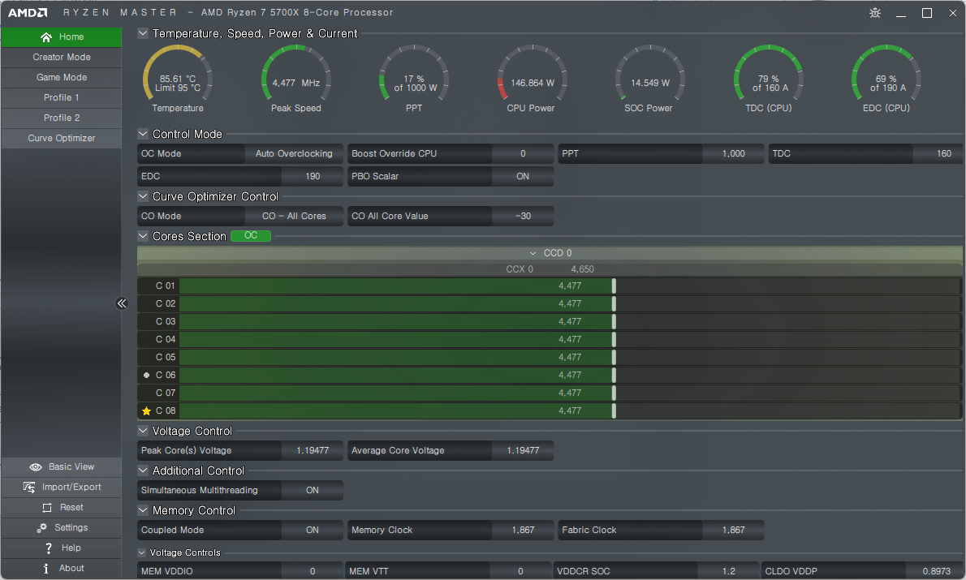Viewport: 966px width, 580px height.
Task: Click the Reset button label
Action: pyautogui.click(x=71, y=507)
